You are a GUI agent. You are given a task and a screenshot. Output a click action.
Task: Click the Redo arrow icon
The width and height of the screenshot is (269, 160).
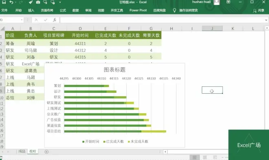click(21, 2)
